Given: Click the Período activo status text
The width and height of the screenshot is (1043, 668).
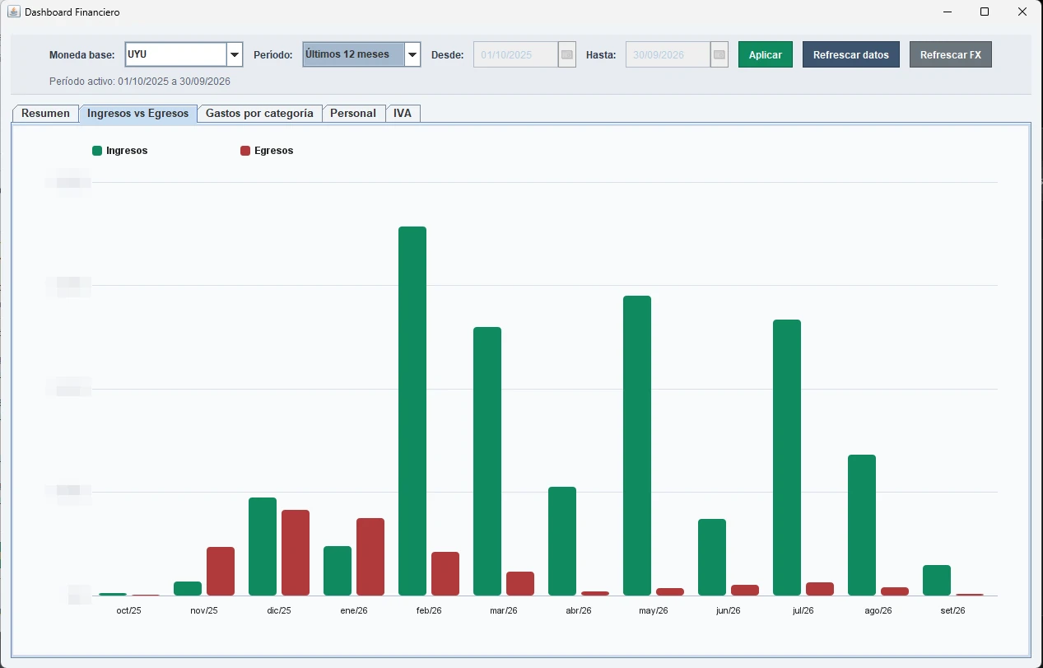Looking at the screenshot, I should (140, 82).
